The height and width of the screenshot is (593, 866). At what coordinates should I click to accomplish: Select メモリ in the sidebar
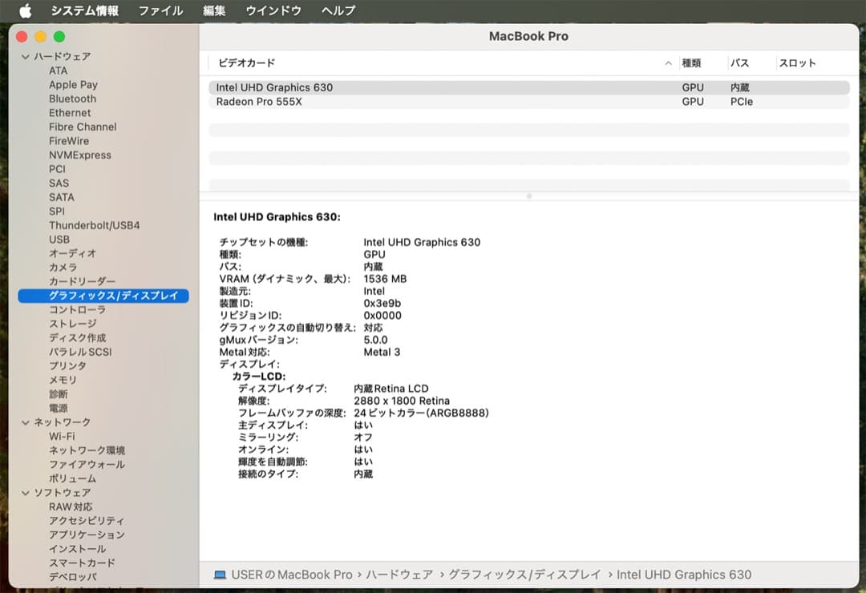pos(63,380)
